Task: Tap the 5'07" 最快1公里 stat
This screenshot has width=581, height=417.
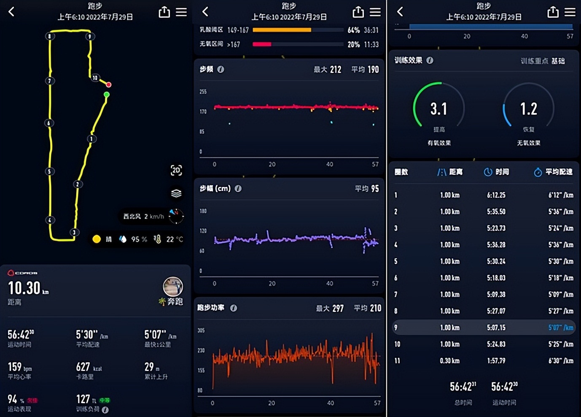Action: (x=161, y=338)
